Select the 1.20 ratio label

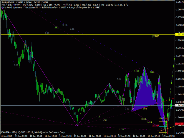(x=127, y=109)
